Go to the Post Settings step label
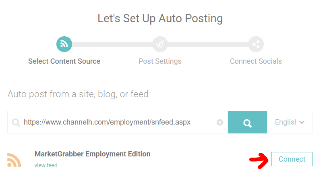The image size is (323, 181). coord(160,61)
